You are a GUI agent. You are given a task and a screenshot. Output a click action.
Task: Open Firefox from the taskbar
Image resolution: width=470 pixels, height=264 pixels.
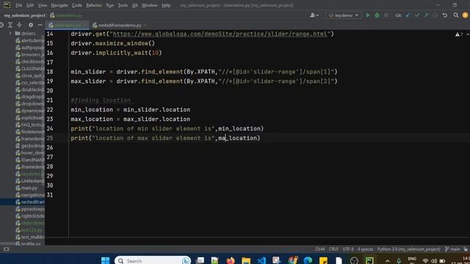231,260
